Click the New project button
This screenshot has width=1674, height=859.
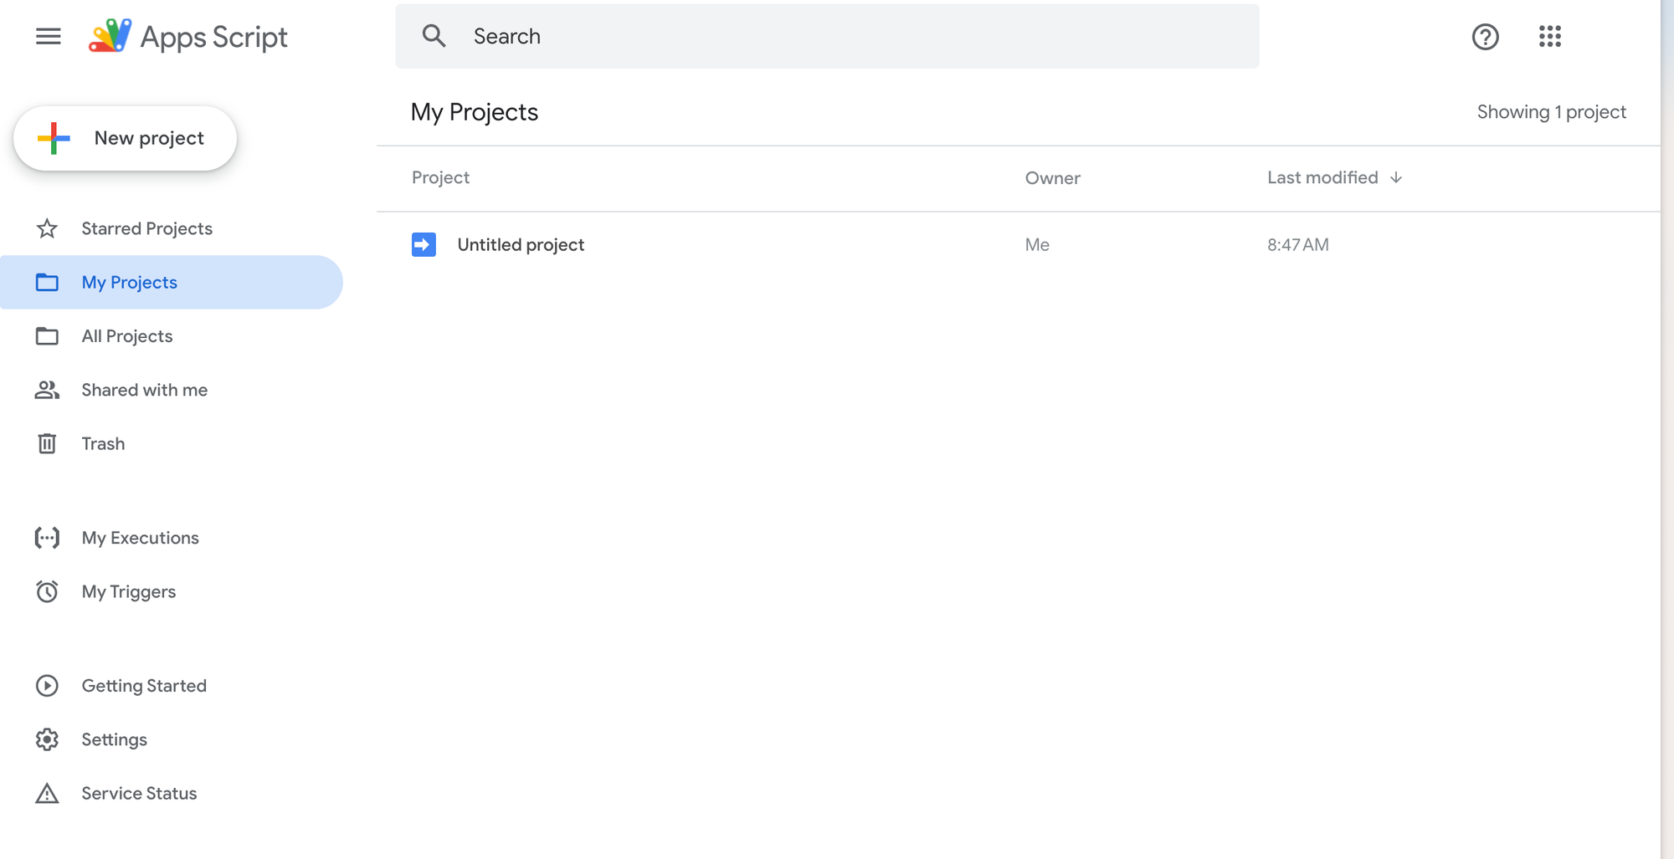coord(126,138)
